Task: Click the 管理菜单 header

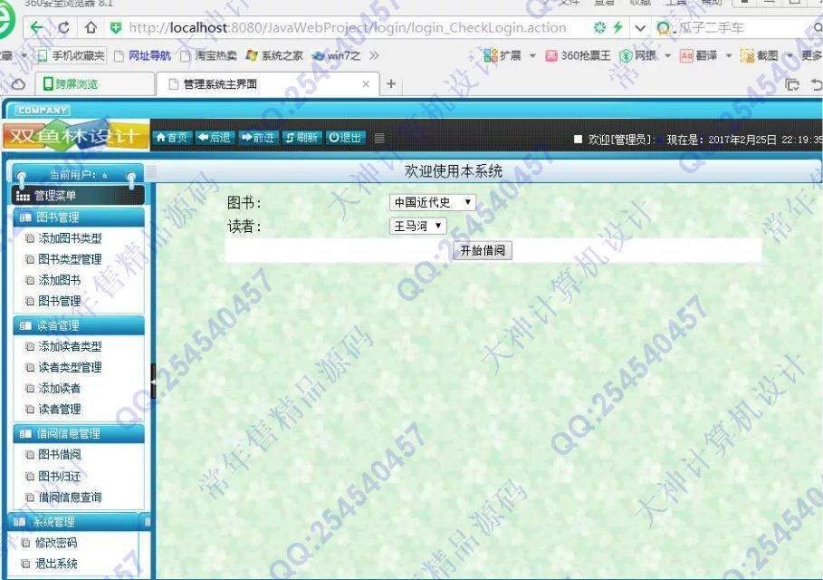Action: click(78, 196)
